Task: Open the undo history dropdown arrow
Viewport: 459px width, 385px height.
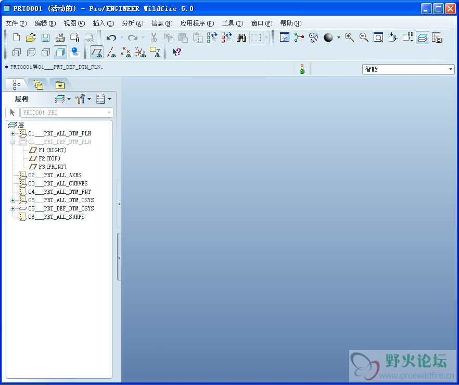Action: pyautogui.click(x=122, y=38)
